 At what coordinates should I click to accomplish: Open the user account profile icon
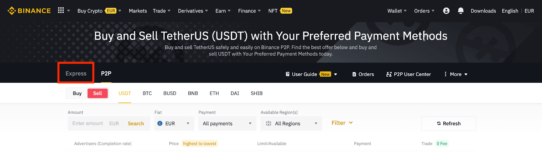click(446, 11)
